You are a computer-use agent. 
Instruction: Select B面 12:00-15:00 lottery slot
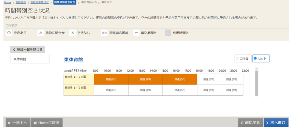146,90
